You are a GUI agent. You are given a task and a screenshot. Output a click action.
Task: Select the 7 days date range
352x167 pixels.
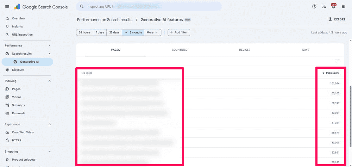[x=100, y=32]
